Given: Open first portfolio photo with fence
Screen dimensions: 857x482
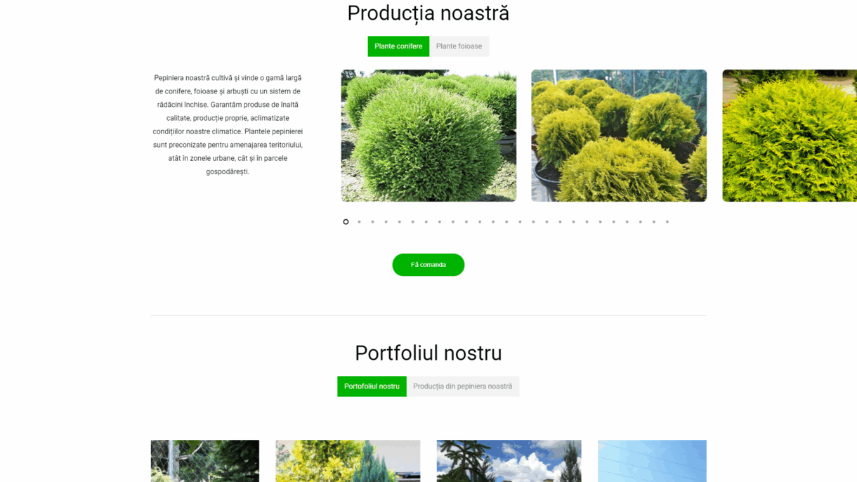Looking at the screenshot, I should tap(205, 461).
